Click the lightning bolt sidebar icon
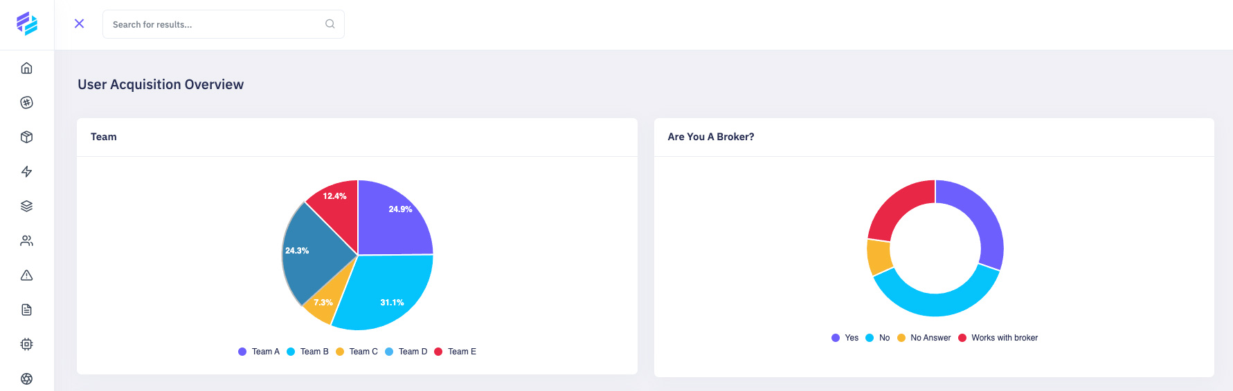 [26, 171]
